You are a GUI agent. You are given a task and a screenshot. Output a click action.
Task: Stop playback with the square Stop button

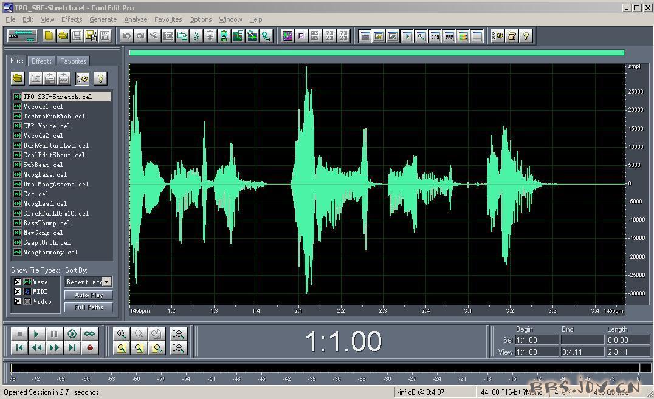pos(19,334)
